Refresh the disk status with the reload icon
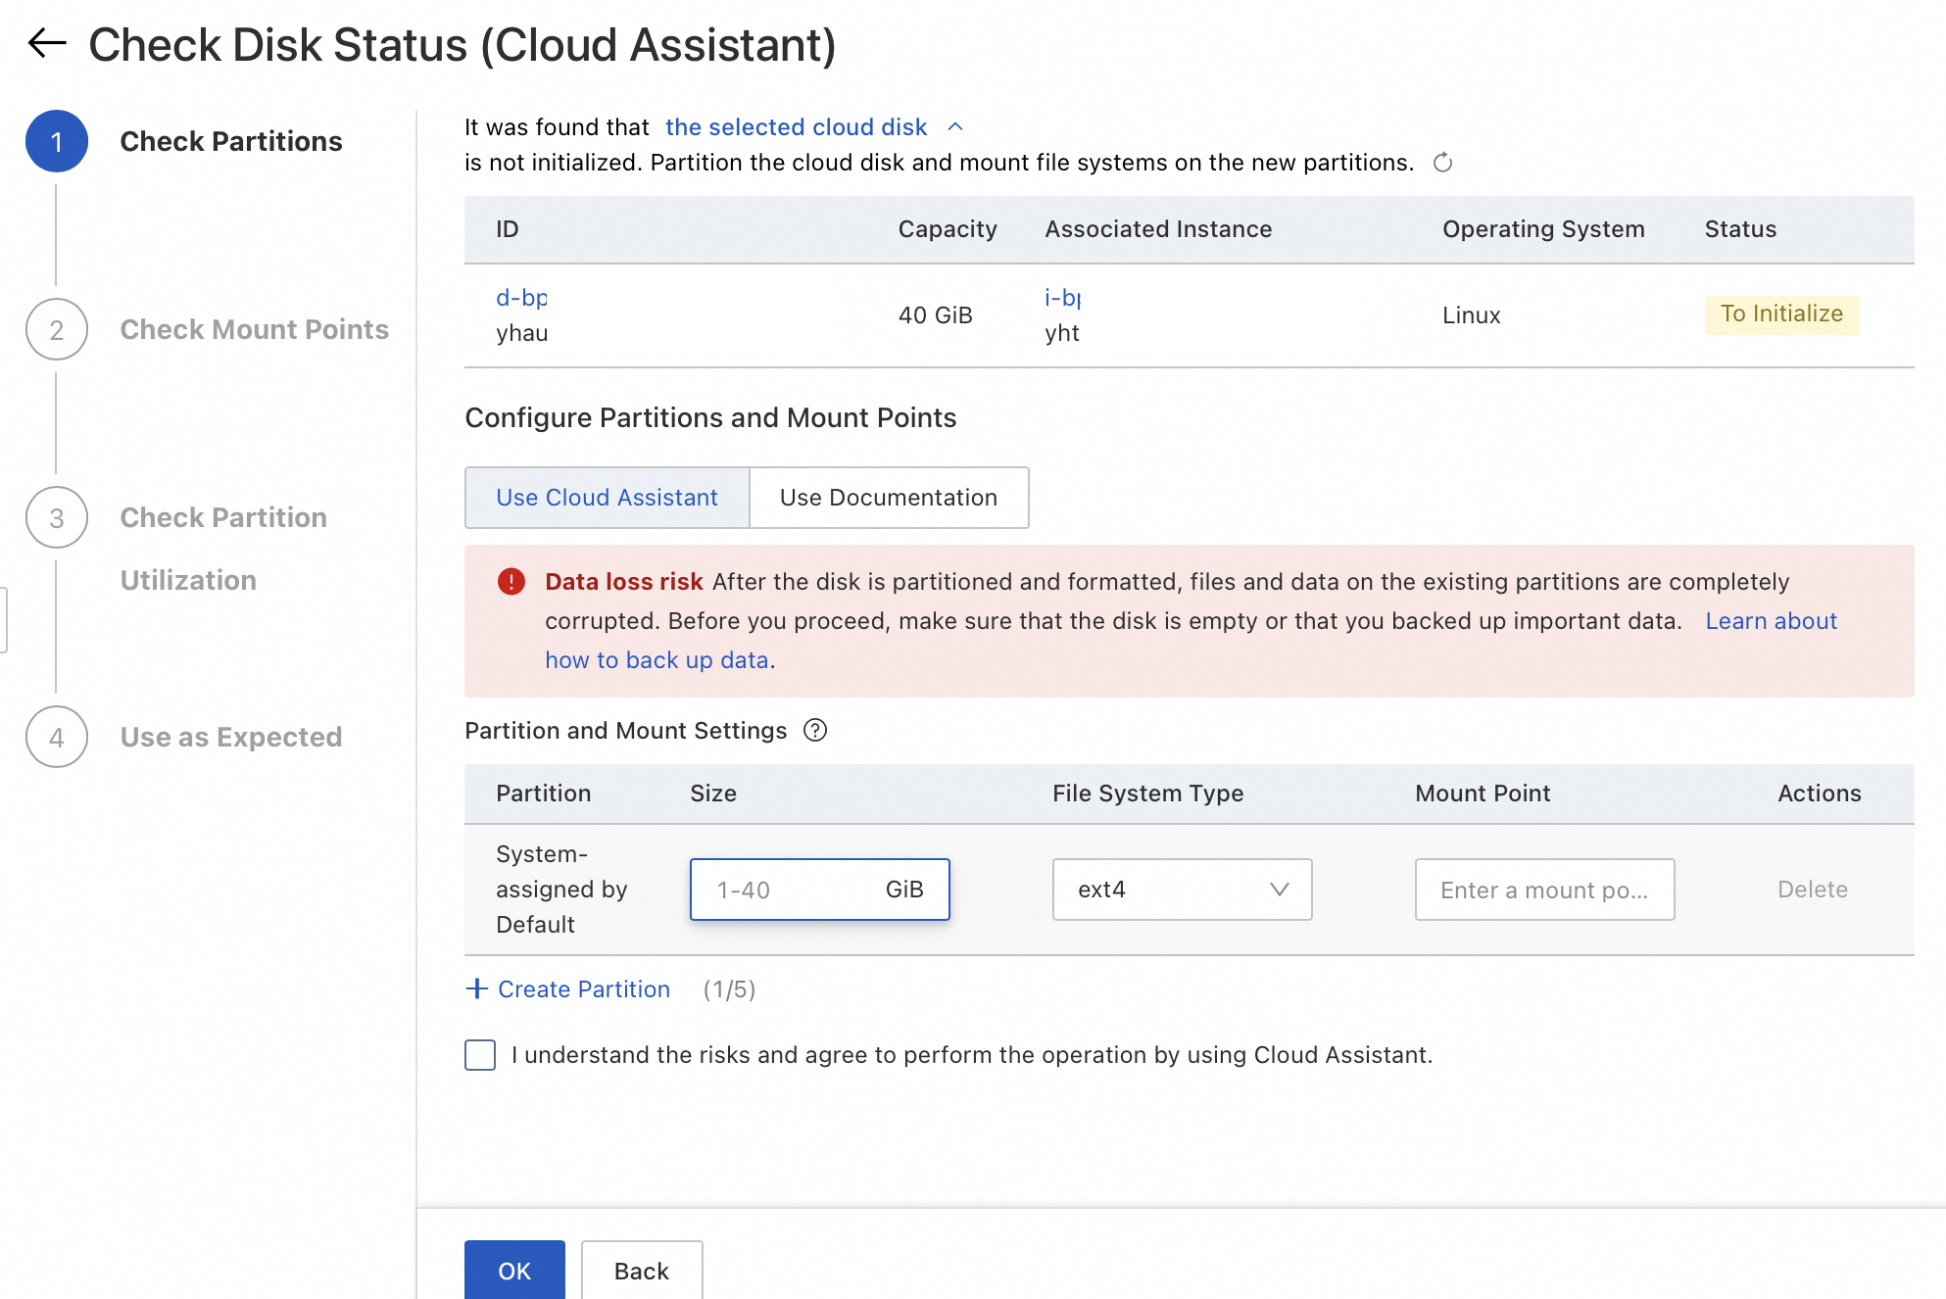 1442,163
